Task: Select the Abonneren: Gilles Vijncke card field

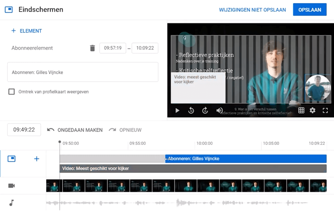Action: click(83, 72)
